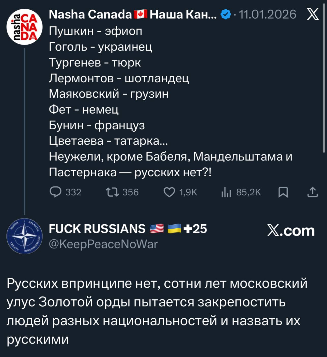View analytics via the bar chart icon

coord(226,193)
